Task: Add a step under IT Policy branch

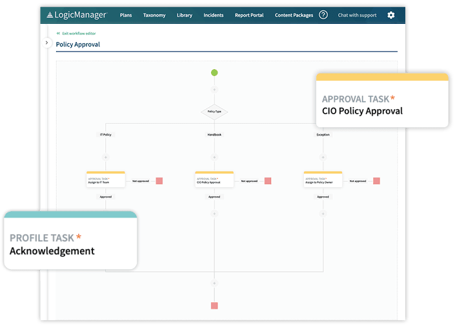Action: [x=106, y=158]
